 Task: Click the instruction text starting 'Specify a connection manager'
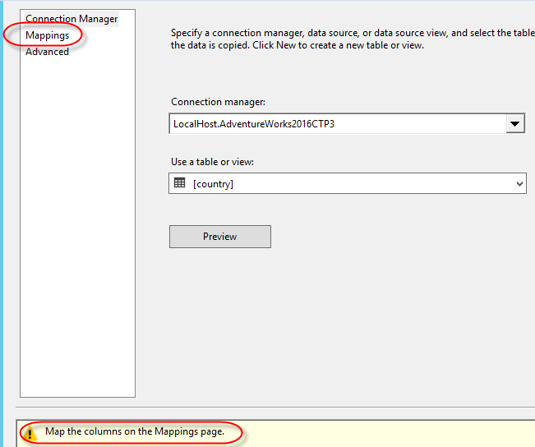click(x=345, y=39)
